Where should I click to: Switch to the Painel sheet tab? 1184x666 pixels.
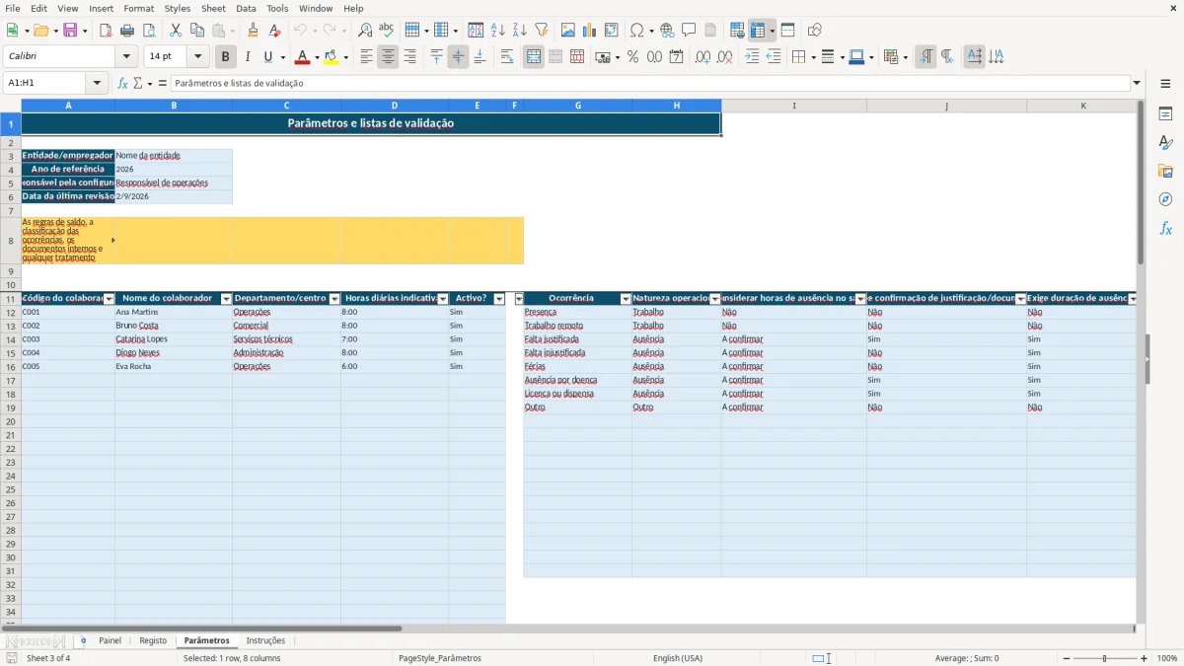[x=110, y=641]
